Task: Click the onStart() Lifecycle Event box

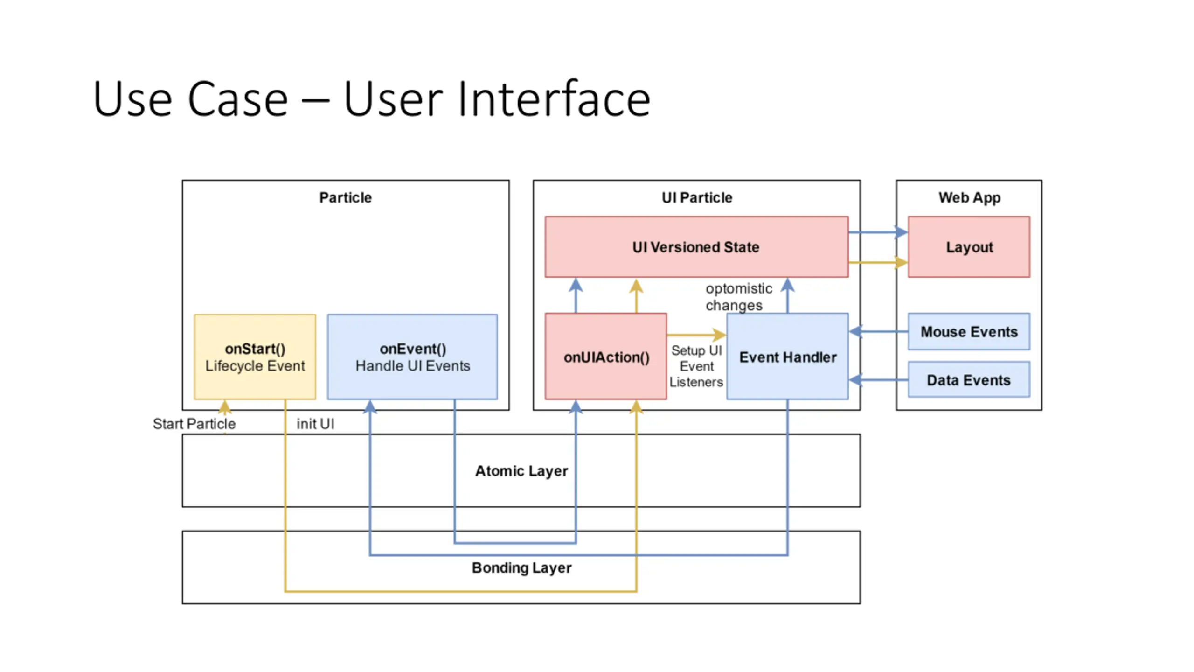Action: click(x=255, y=357)
